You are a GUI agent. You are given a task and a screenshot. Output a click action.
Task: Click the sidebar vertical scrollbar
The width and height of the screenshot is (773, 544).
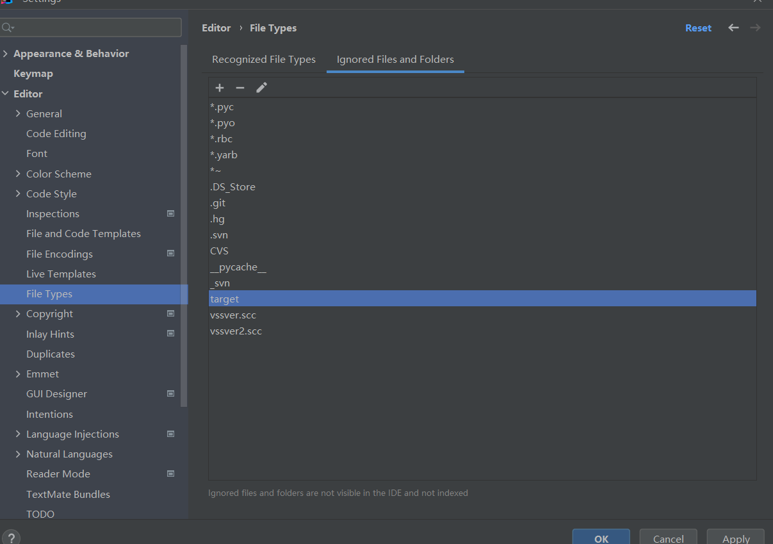click(184, 224)
